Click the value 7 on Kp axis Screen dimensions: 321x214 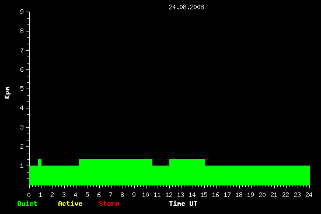click(x=22, y=50)
